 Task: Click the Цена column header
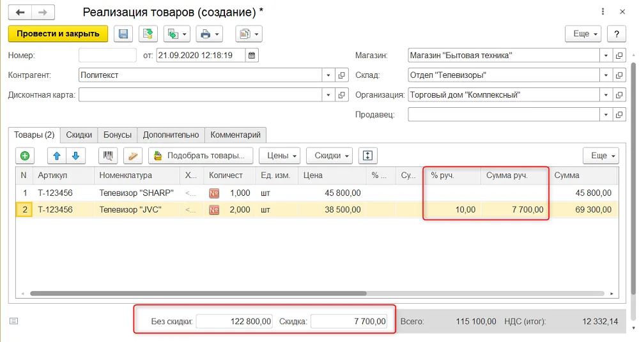coord(332,175)
